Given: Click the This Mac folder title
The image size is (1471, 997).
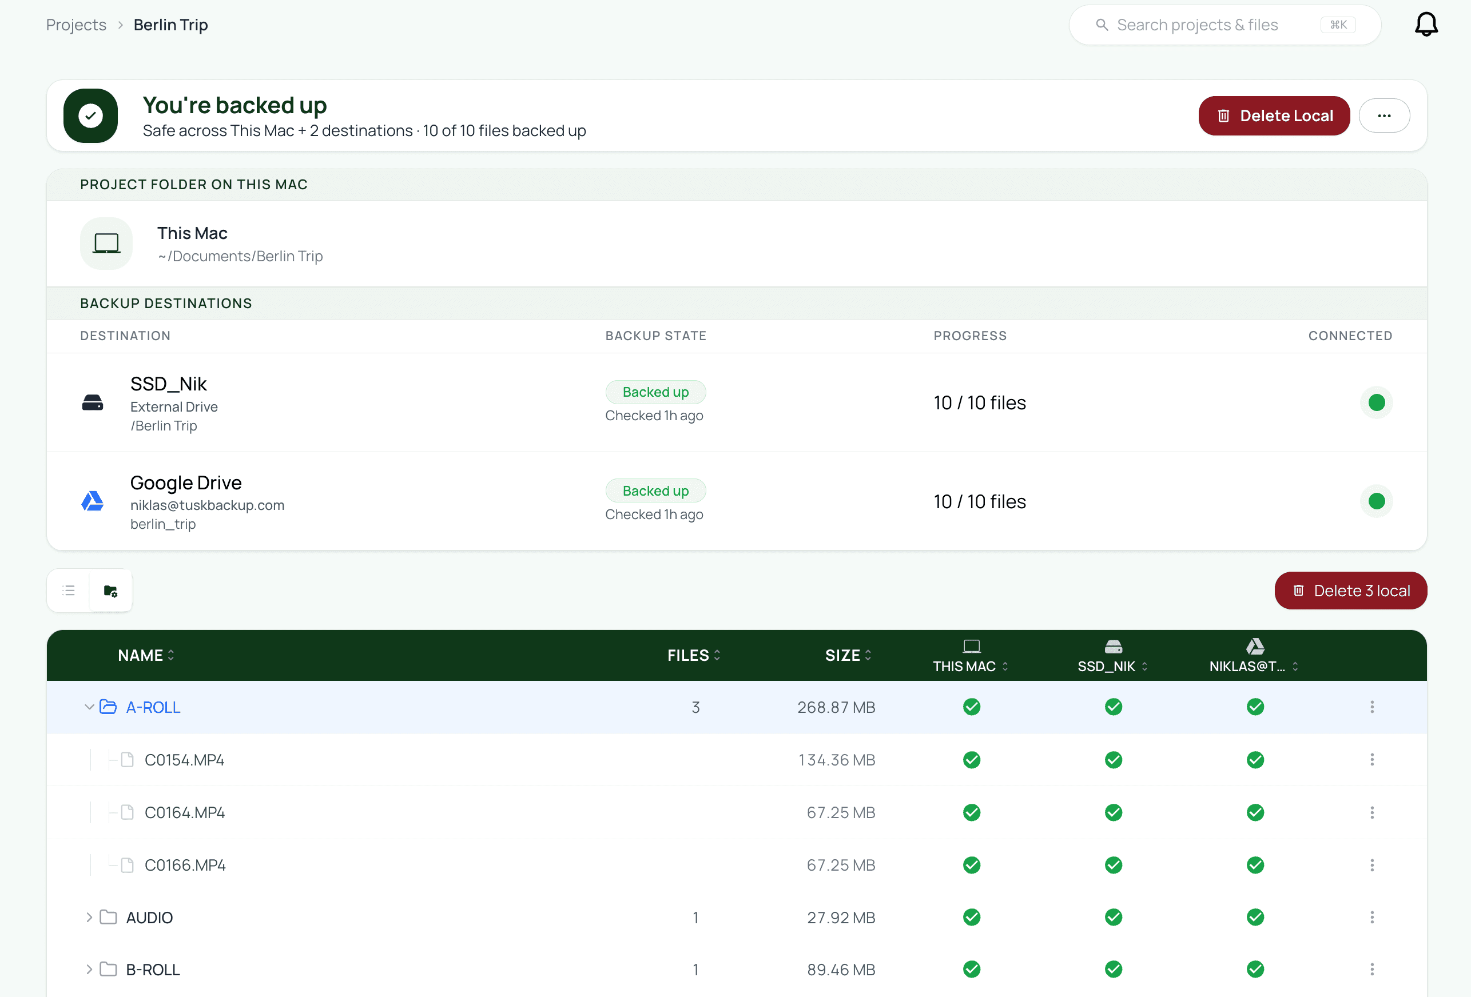Looking at the screenshot, I should coord(192,233).
